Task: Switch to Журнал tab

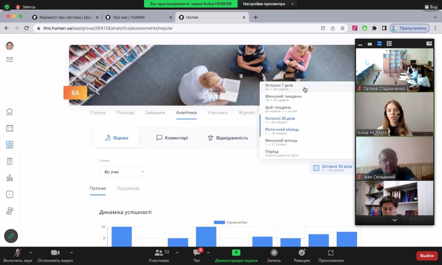Action: 246,113
